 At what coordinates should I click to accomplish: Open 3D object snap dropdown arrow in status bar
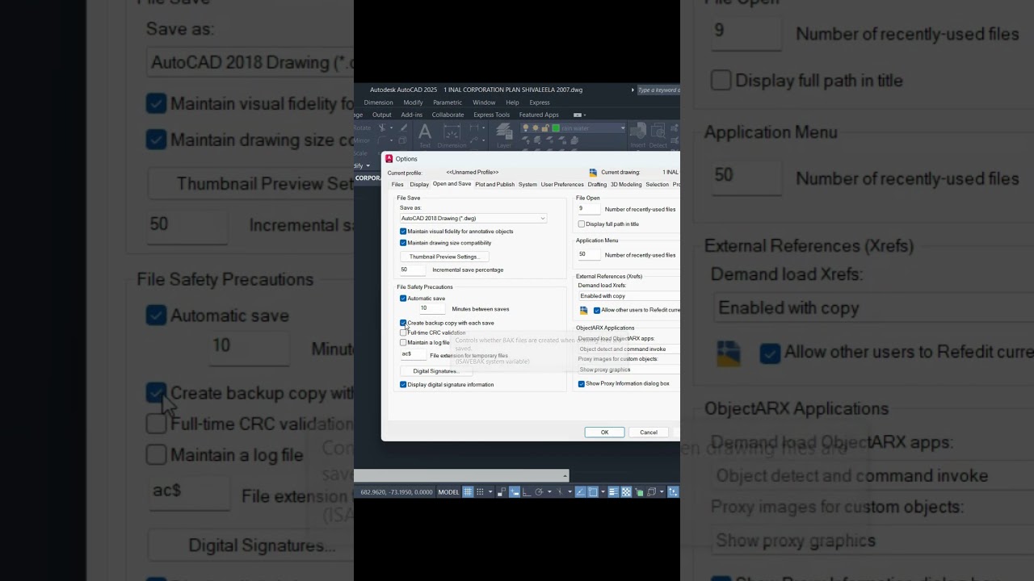click(x=662, y=491)
